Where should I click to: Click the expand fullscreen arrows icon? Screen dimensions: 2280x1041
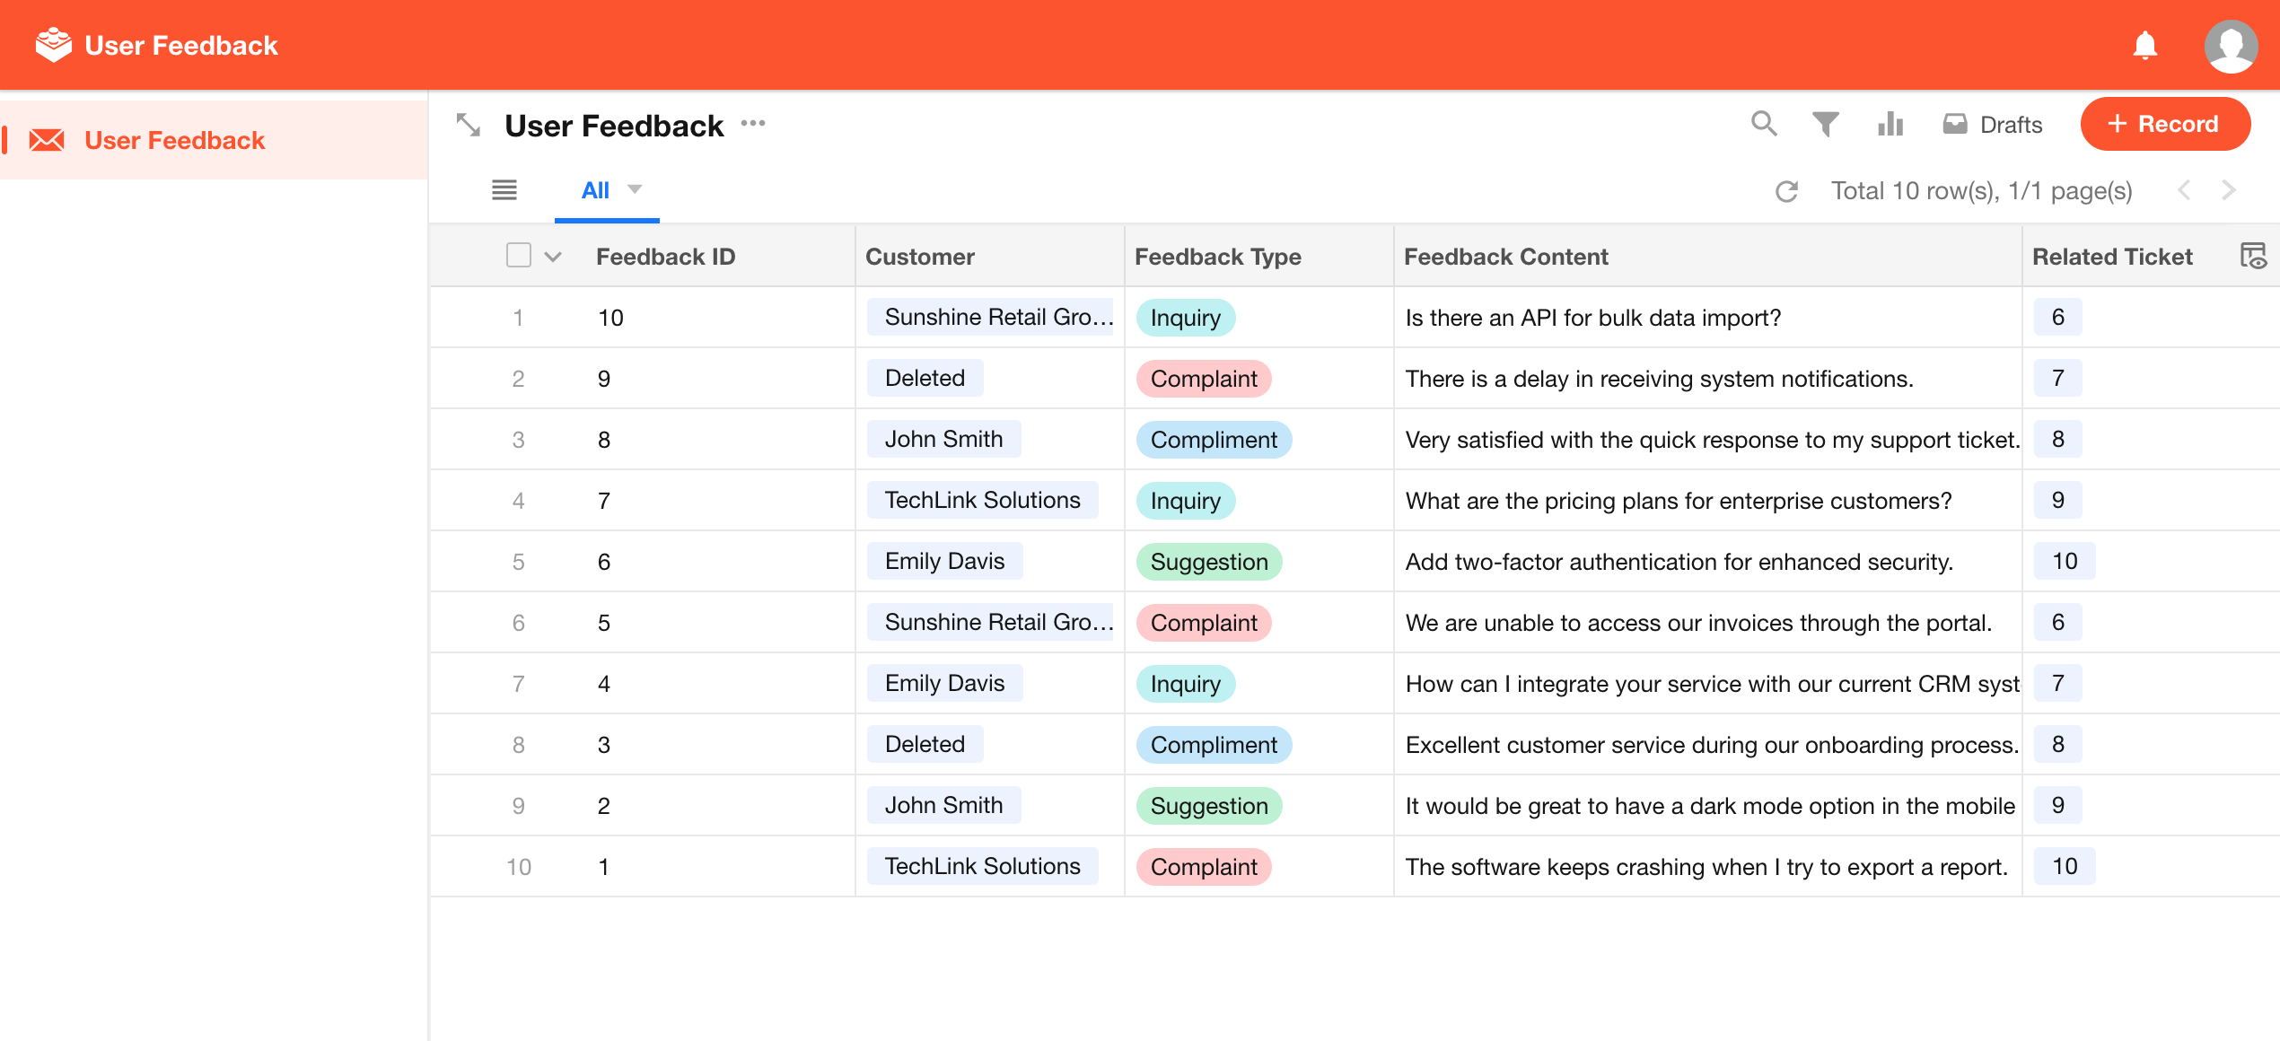click(469, 125)
